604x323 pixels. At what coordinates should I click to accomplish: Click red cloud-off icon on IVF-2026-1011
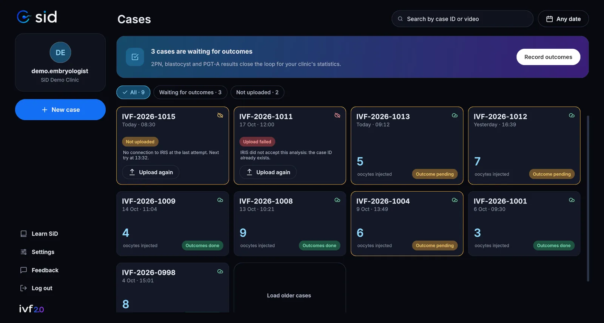coord(337,115)
